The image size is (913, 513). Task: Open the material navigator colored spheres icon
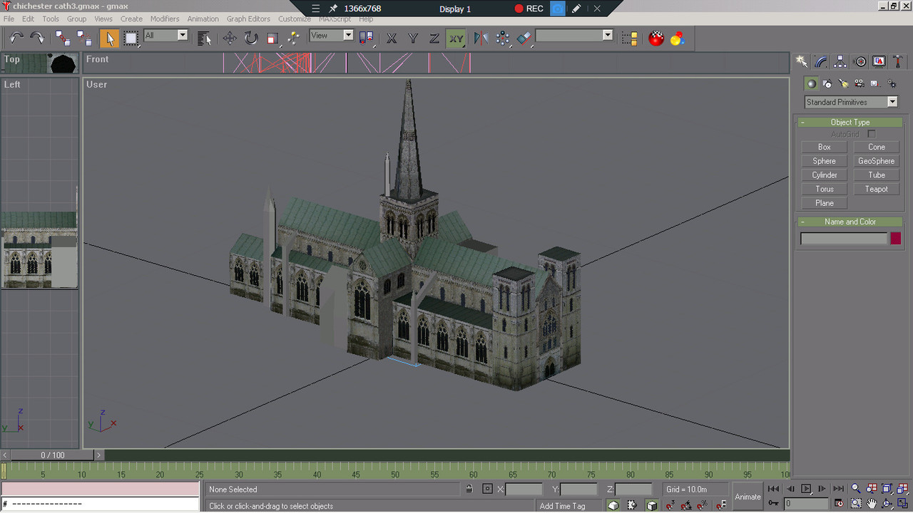(678, 38)
